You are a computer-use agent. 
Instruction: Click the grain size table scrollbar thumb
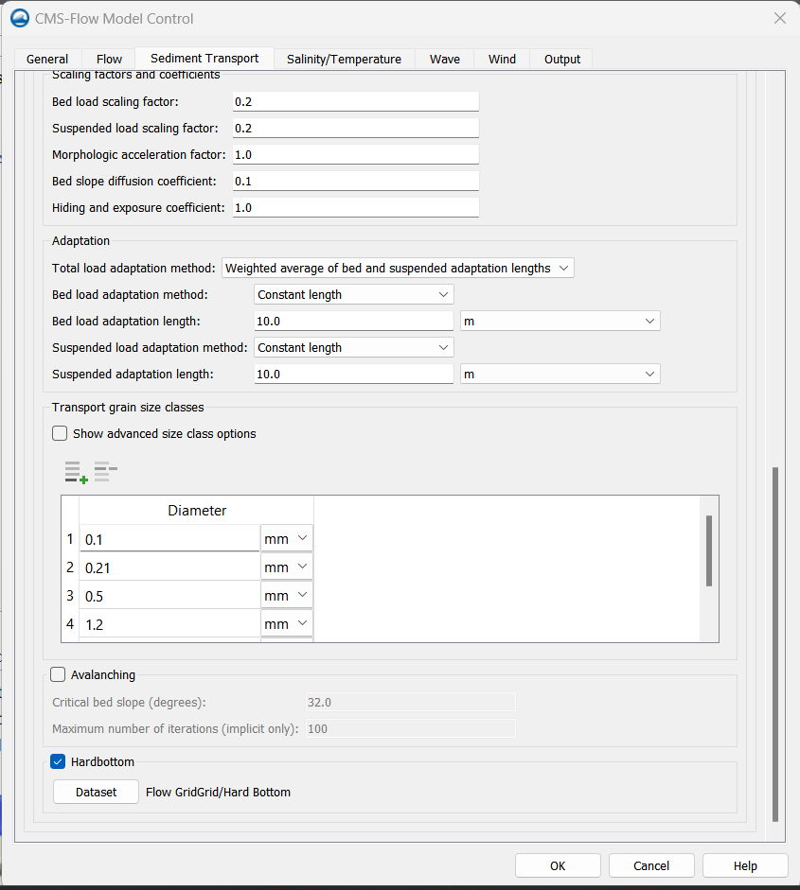709,550
